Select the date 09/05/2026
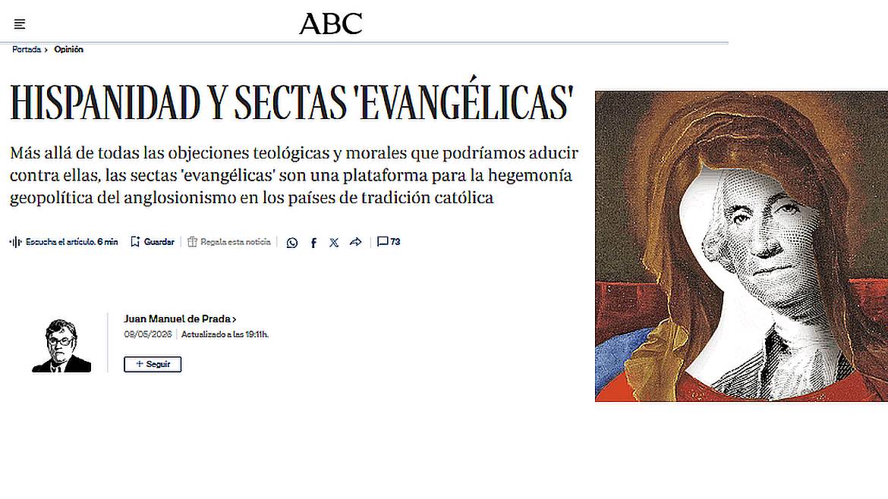This screenshot has height=499, width=888. tap(148, 334)
